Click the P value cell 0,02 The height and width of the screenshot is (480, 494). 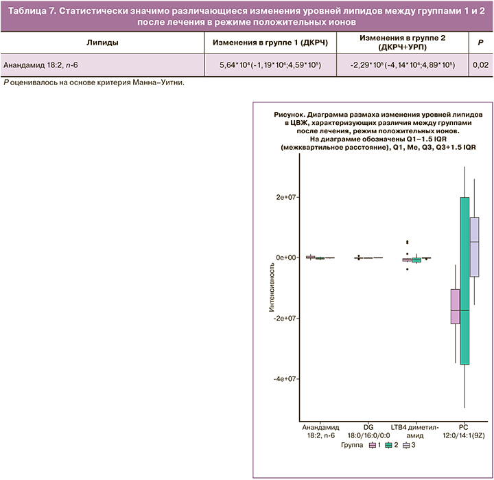(480, 66)
